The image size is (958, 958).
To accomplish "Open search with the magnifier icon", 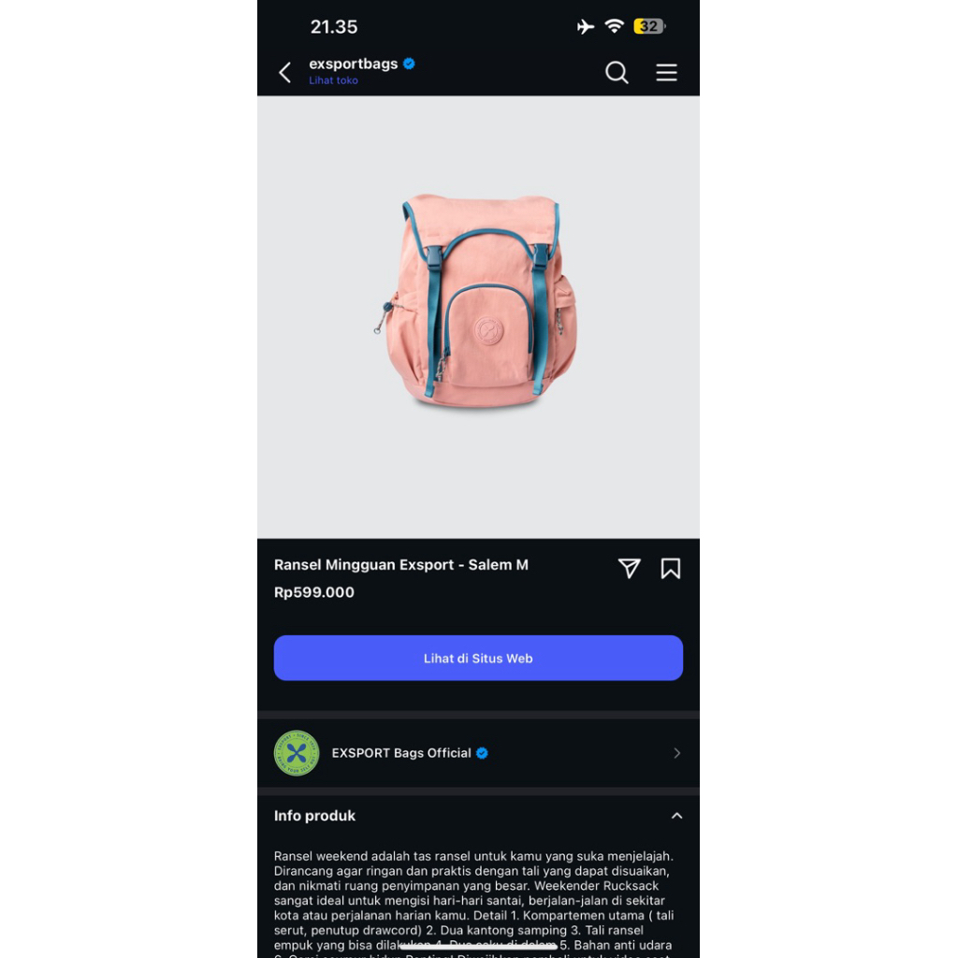I will click(x=617, y=73).
